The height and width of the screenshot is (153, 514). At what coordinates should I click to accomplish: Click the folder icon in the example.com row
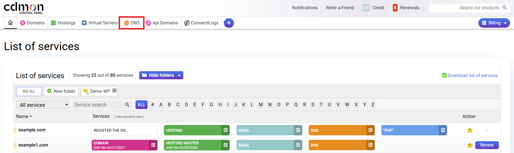(x=470, y=130)
